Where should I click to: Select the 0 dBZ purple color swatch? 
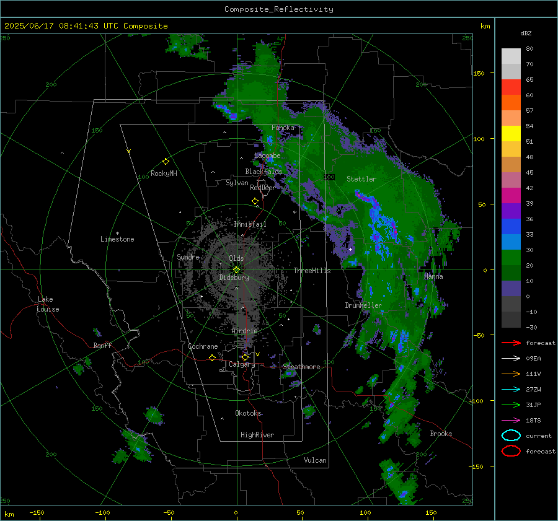click(x=511, y=288)
